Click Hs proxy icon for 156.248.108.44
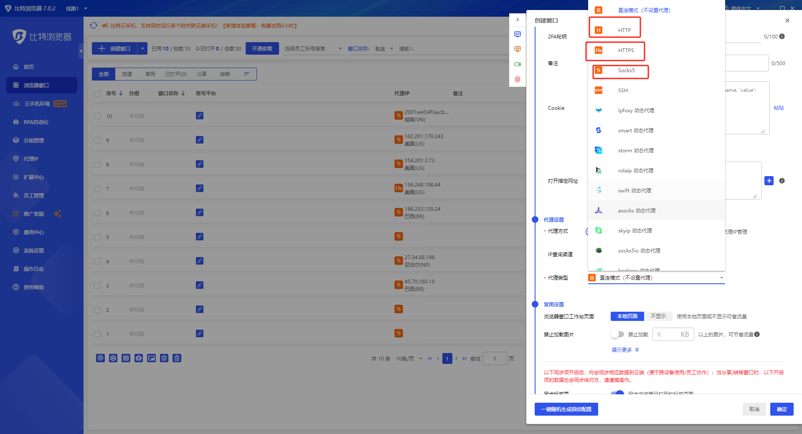 click(x=398, y=188)
